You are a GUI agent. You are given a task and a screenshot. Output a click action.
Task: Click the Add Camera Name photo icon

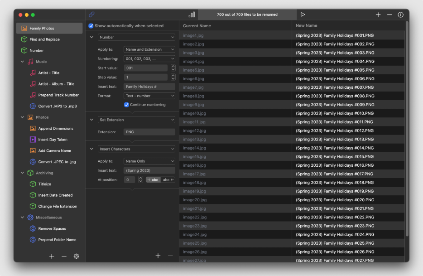33,151
